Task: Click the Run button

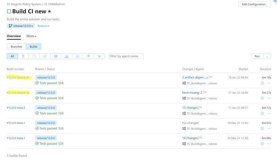Action: [x=257, y=56]
